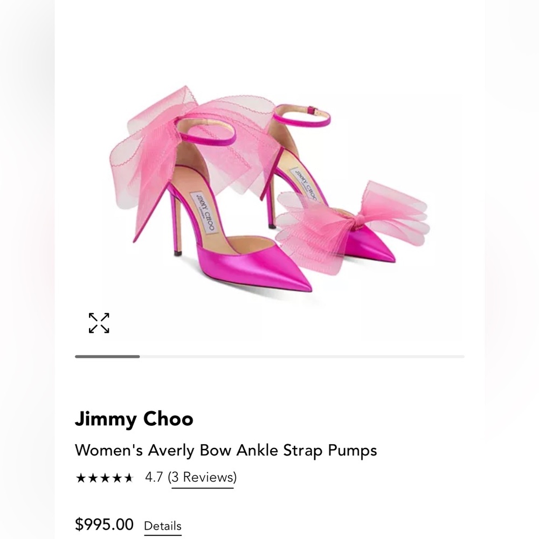Screen dimensions: 539x539
Task: Open the 3 Reviews link
Action: (x=203, y=477)
